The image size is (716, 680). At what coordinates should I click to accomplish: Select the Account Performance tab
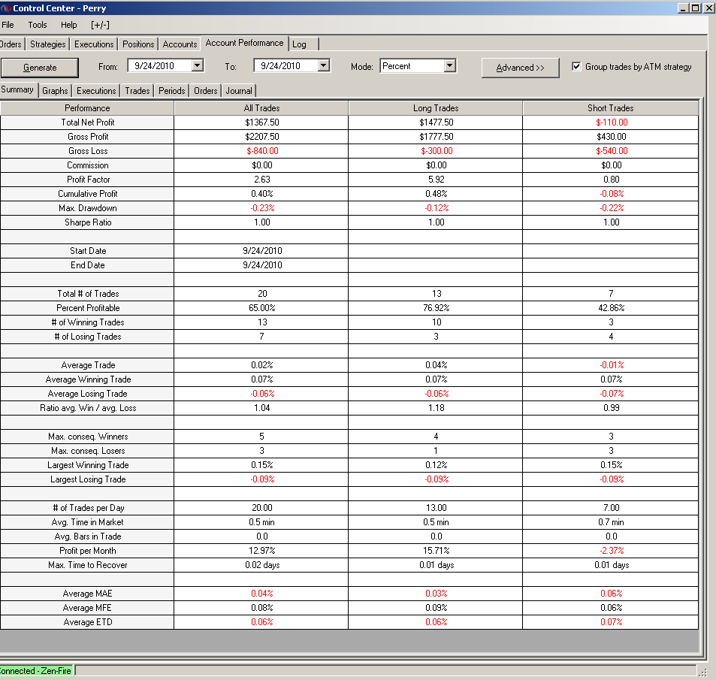click(244, 43)
